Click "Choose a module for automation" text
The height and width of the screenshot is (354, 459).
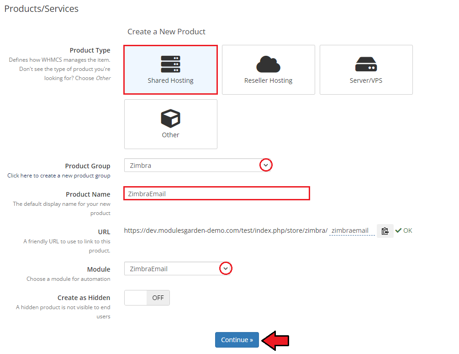pyautogui.click(x=69, y=279)
